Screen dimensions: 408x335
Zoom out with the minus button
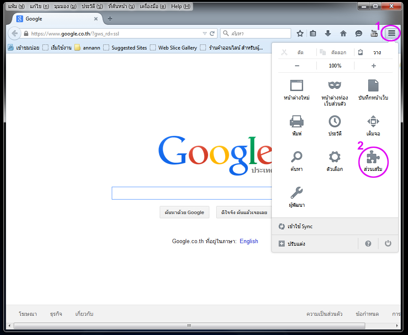pos(297,66)
